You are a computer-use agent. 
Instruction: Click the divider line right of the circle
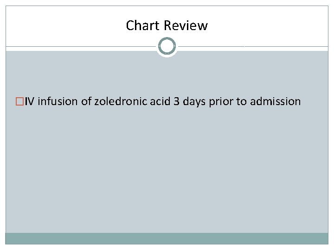[253, 46]
